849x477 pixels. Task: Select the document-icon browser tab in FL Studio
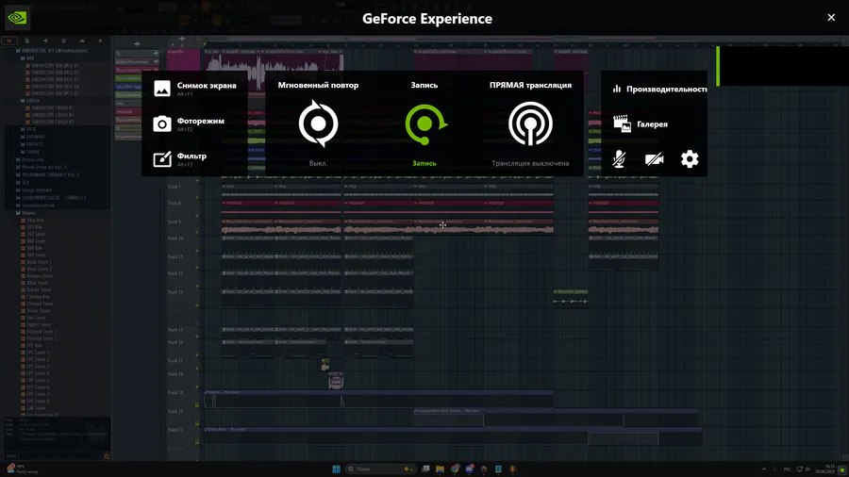coord(27,41)
